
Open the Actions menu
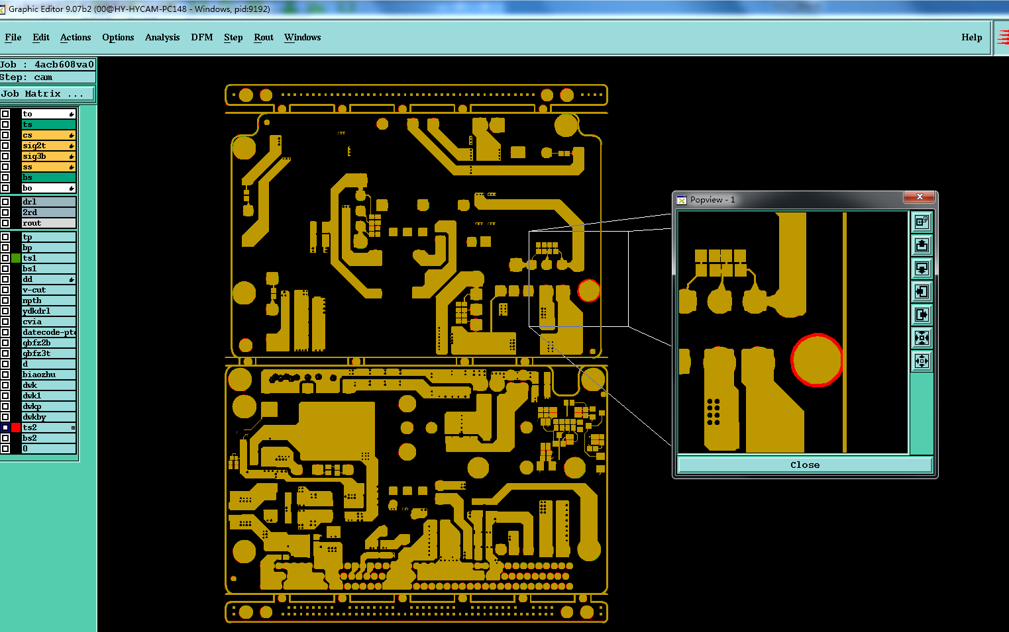pyautogui.click(x=76, y=38)
